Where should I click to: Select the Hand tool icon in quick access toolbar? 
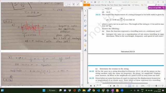(110, 2)
